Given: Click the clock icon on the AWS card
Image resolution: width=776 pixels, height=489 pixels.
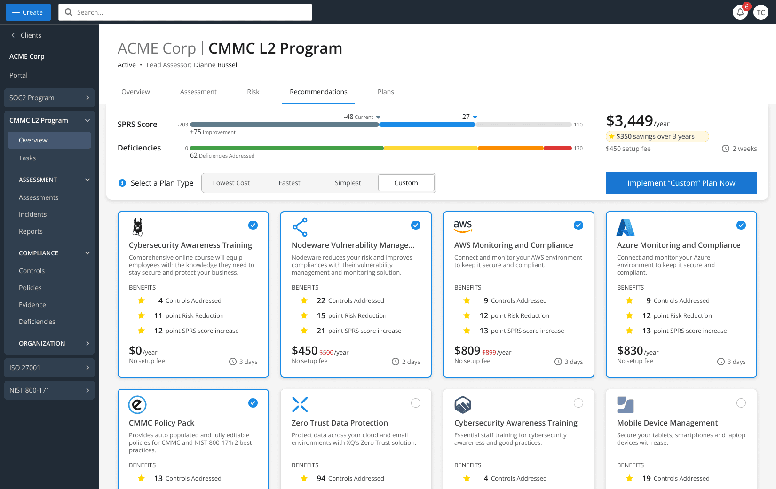Looking at the screenshot, I should [x=558, y=362].
